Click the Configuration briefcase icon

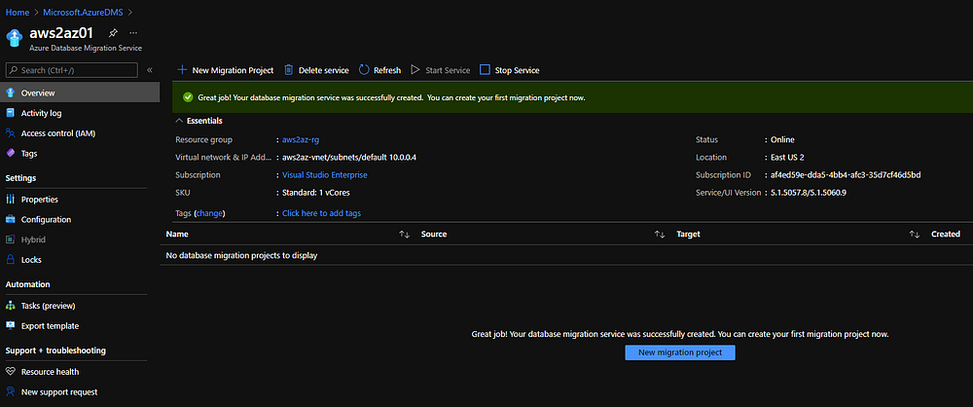10,219
